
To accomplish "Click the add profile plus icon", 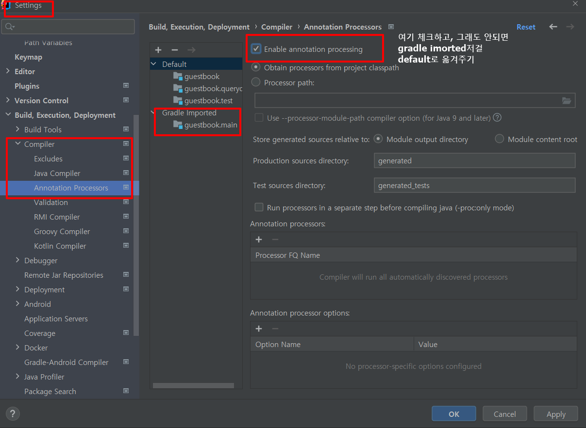I will coord(158,49).
